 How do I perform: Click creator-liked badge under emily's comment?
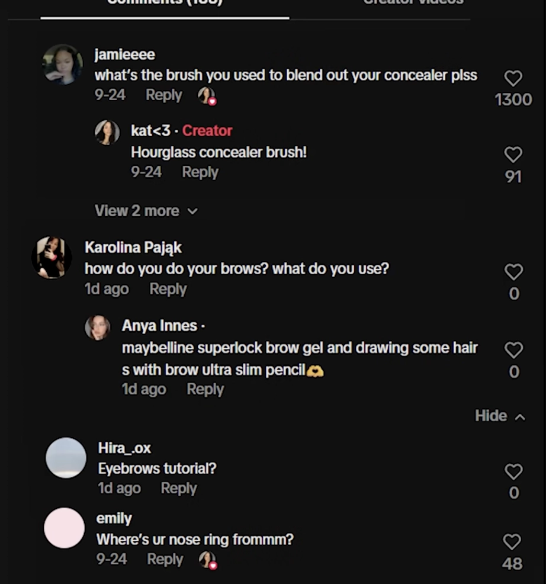(x=208, y=560)
